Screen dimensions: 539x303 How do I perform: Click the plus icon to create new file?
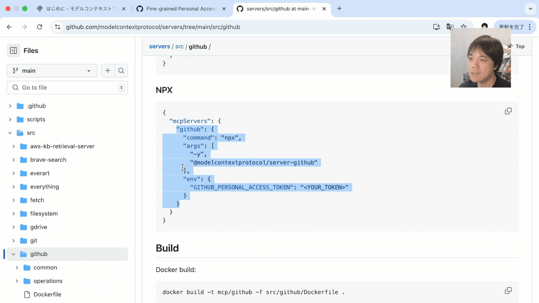pyautogui.click(x=108, y=70)
